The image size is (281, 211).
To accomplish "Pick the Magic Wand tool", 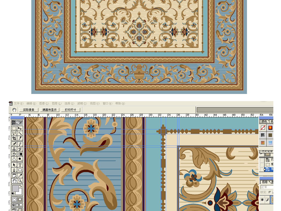I will [x=20, y=134].
